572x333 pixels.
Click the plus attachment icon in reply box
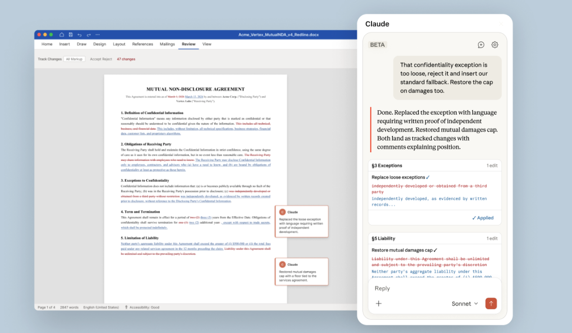coord(379,304)
